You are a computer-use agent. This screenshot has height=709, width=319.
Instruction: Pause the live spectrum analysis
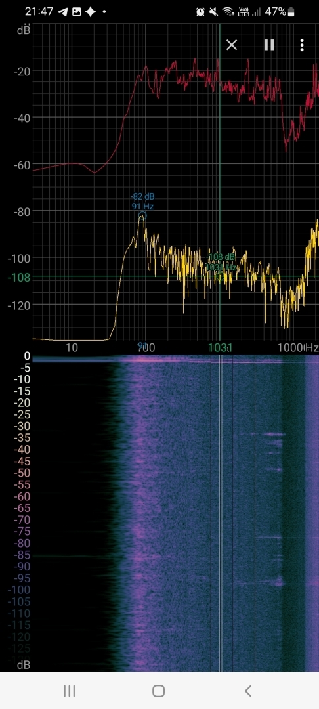(269, 45)
